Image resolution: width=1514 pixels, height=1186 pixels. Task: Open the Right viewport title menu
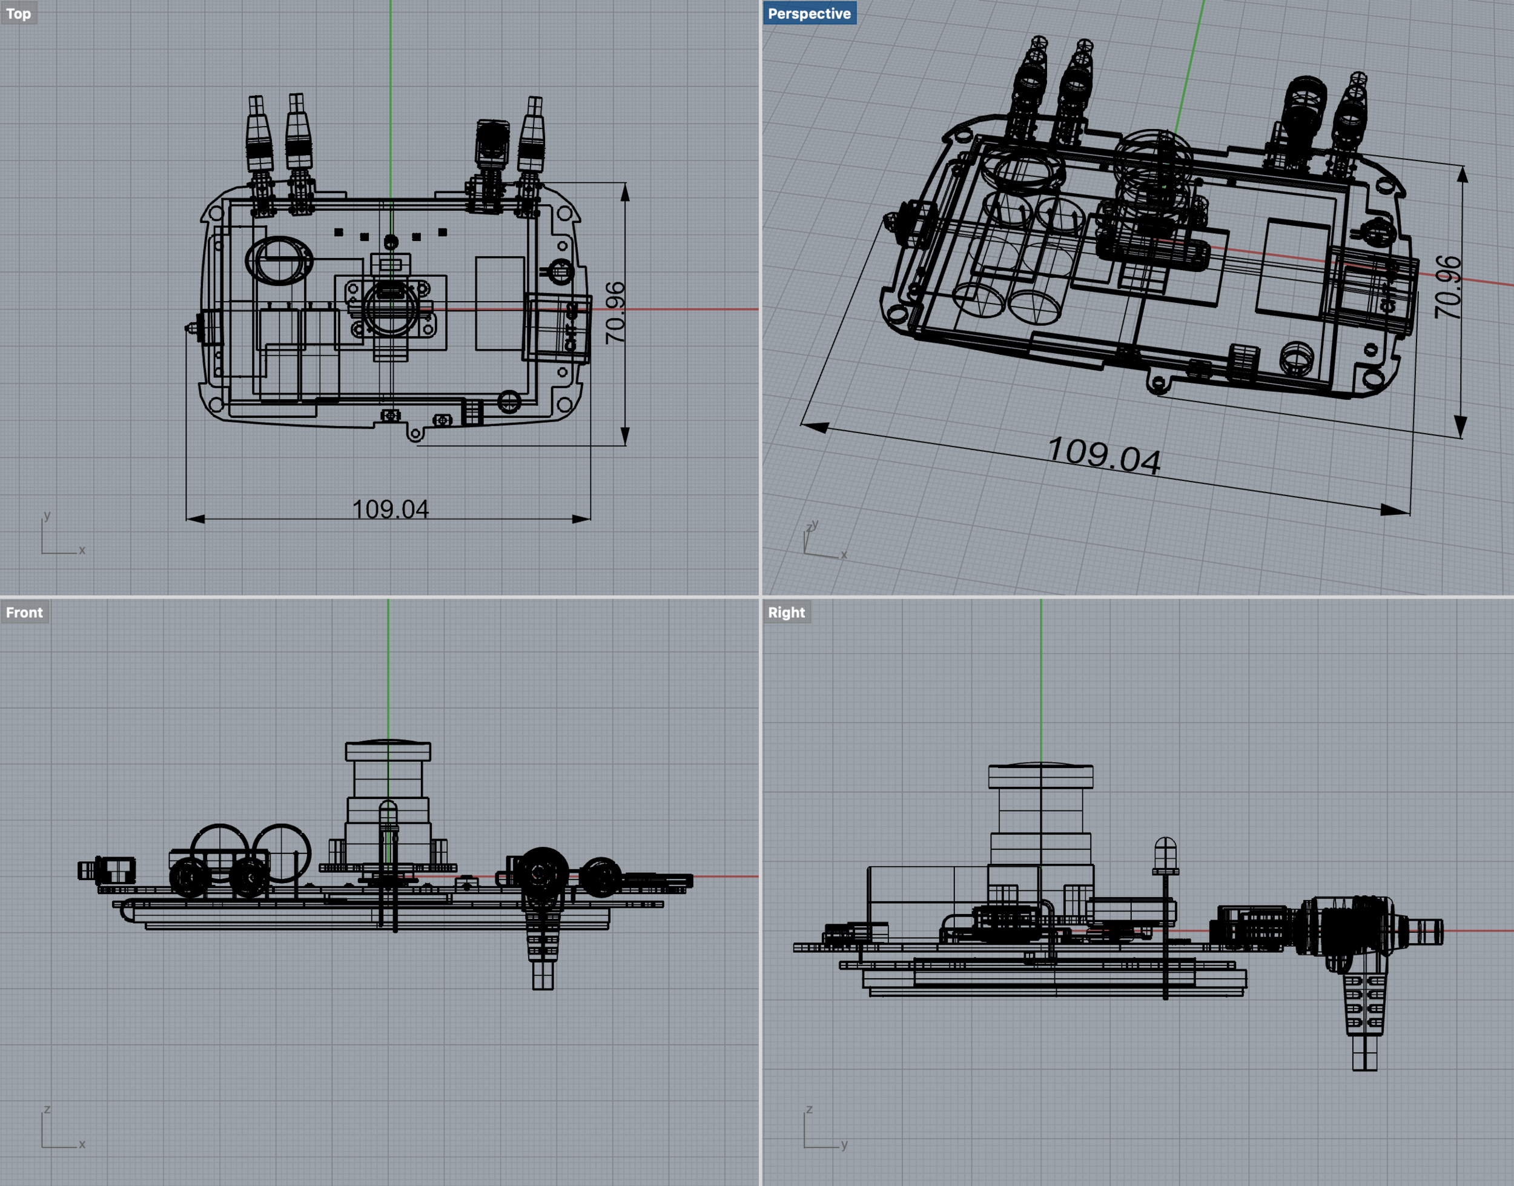[x=786, y=612]
